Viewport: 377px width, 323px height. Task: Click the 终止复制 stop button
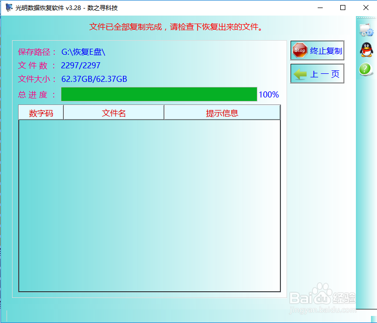coord(317,50)
